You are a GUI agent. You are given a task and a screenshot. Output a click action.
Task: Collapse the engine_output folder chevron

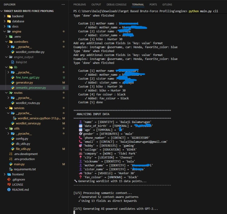coord(6,57)
